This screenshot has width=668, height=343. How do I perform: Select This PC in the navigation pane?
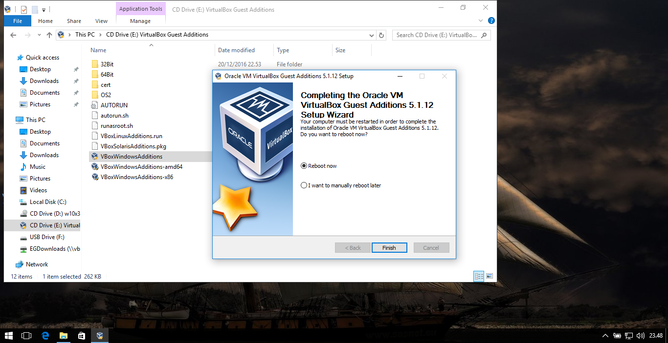coord(35,120)
